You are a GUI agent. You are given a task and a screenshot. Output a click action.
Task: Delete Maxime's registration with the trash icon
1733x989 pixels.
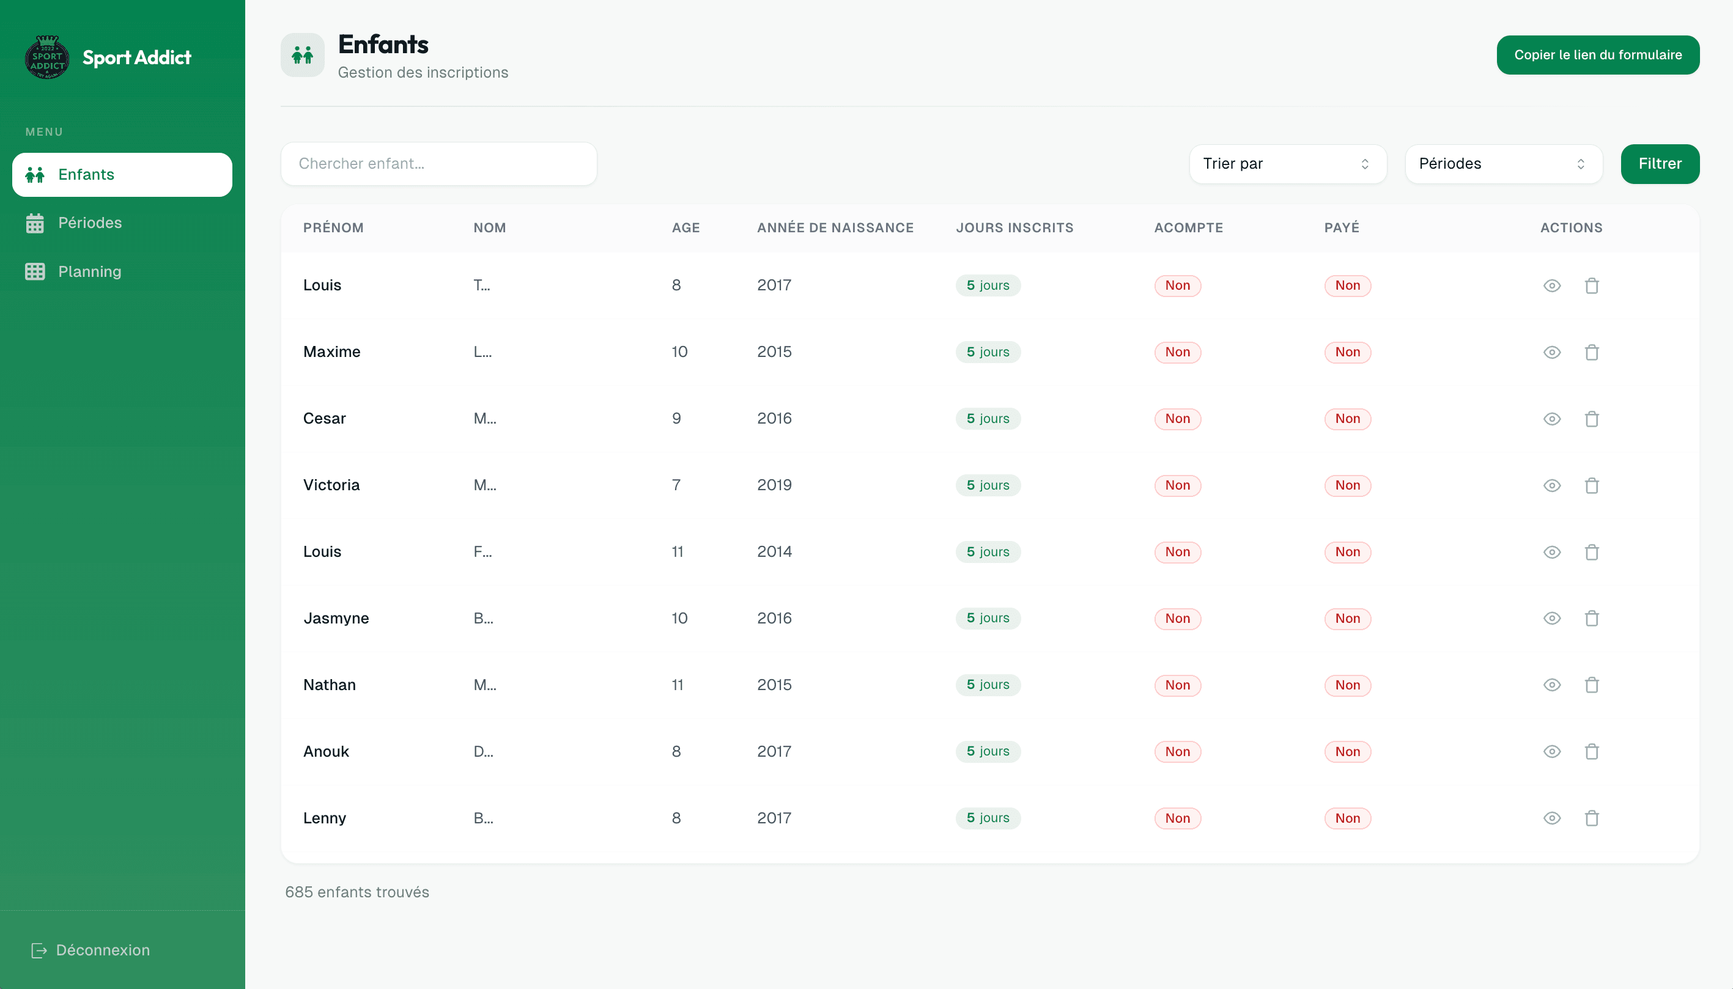[x=1591, y=352]
